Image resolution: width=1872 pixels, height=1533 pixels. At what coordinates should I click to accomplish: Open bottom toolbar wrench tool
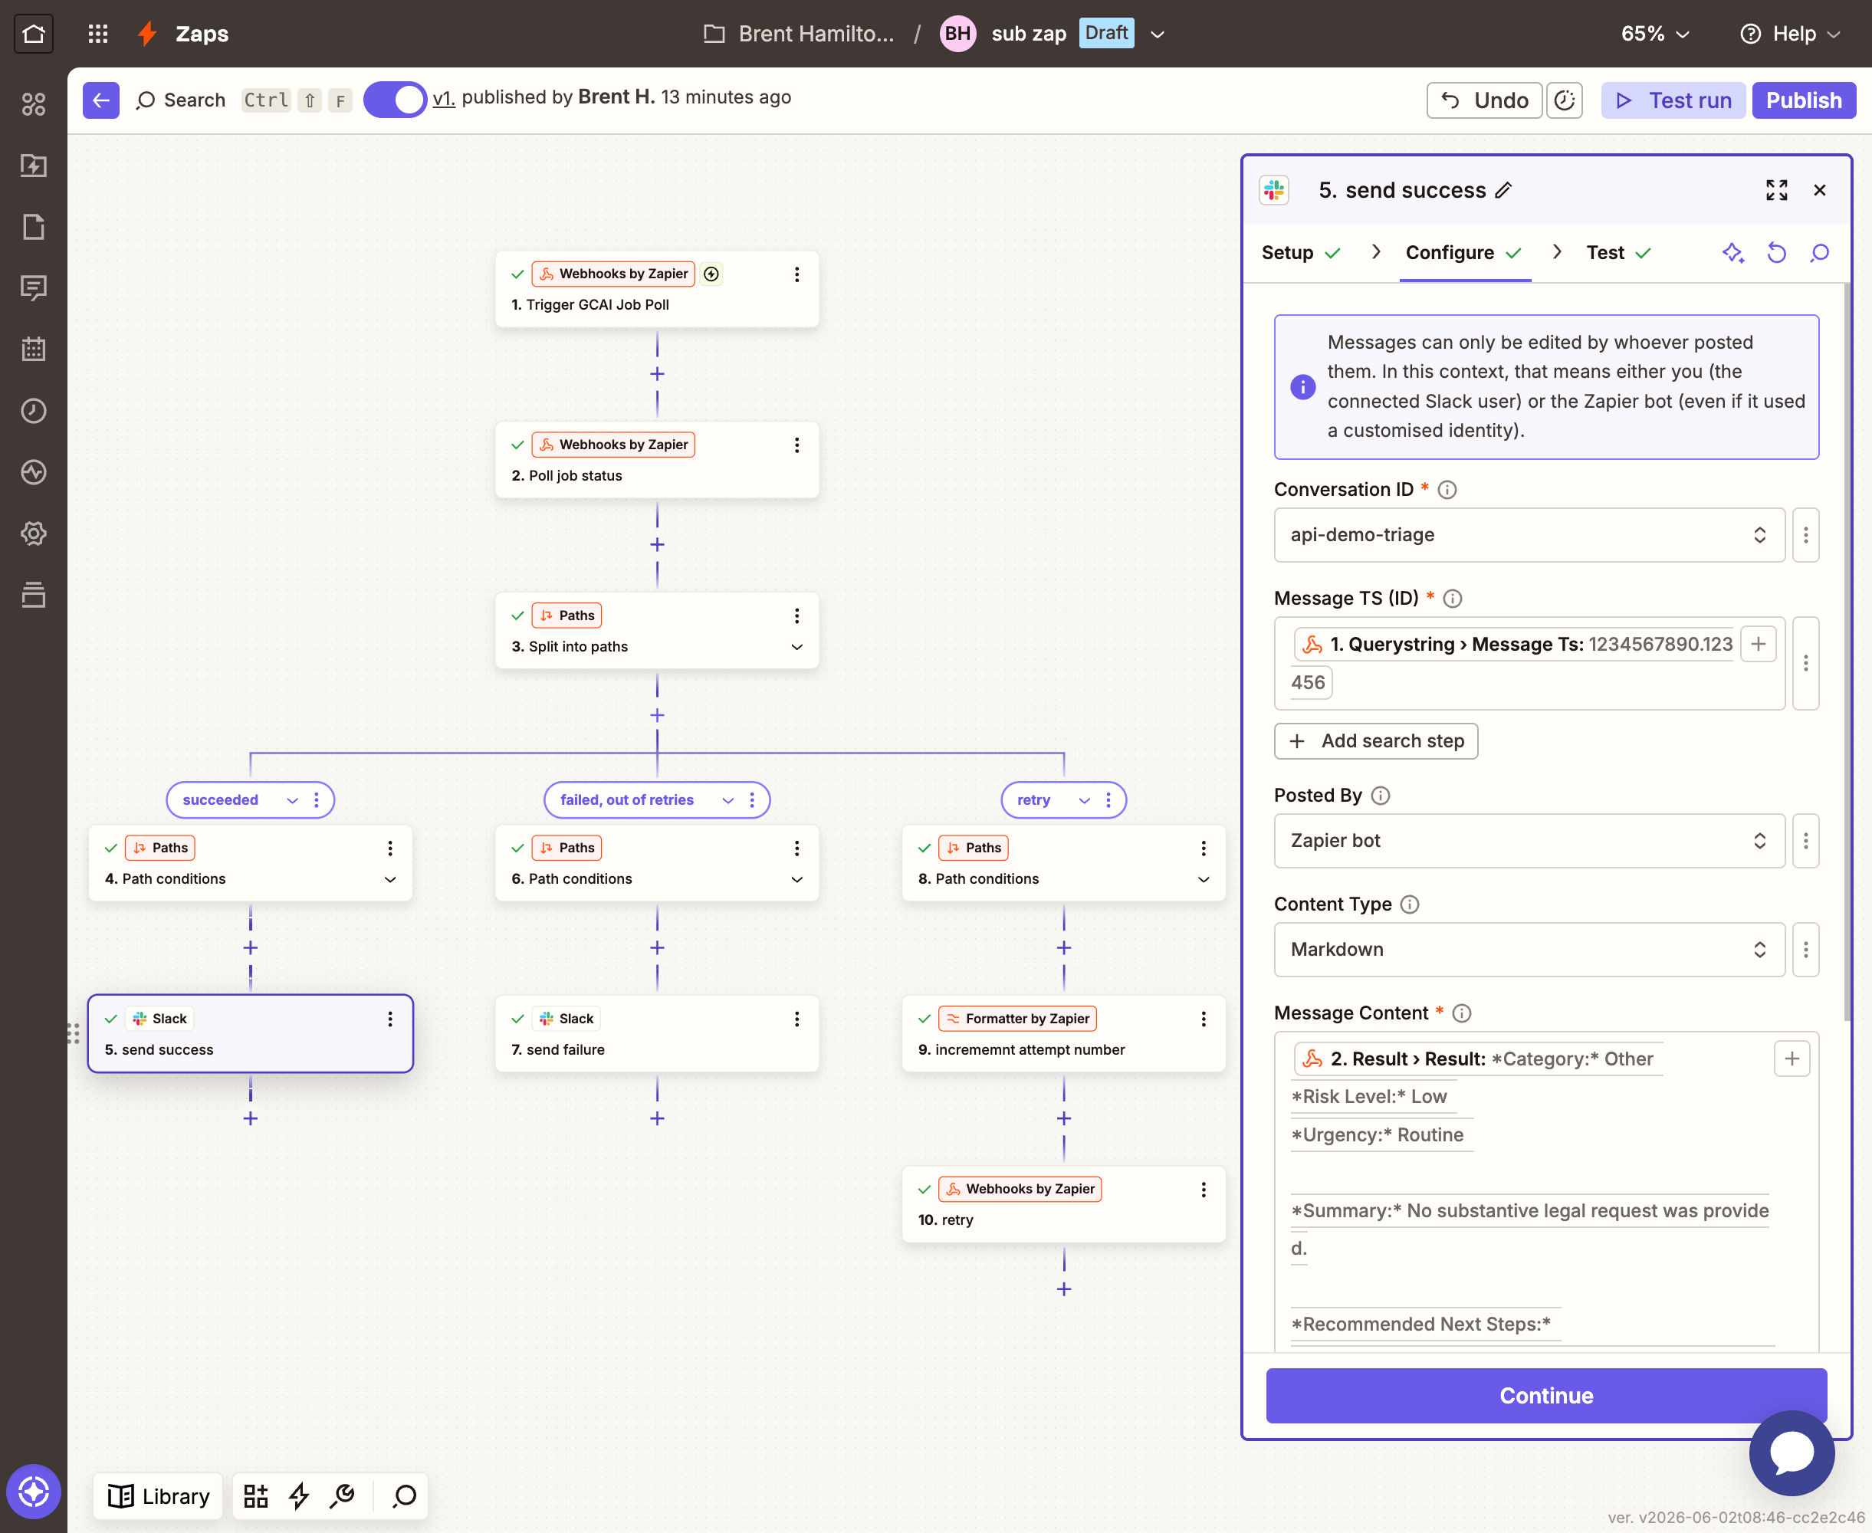coord(342,1496)
